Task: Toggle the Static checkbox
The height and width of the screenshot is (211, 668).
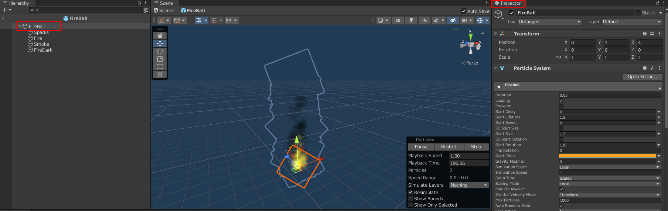Action: click(x=638, y=13)
